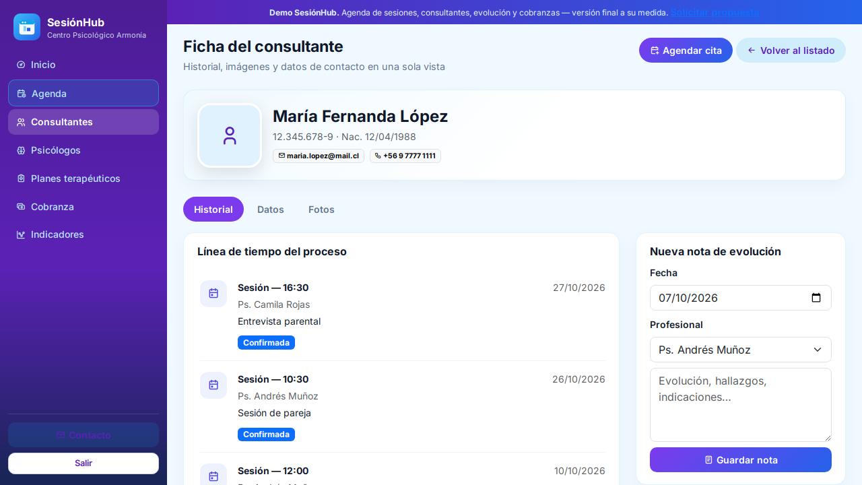
Task: Open the Profesional dropdown
Action: pos(741,350)
